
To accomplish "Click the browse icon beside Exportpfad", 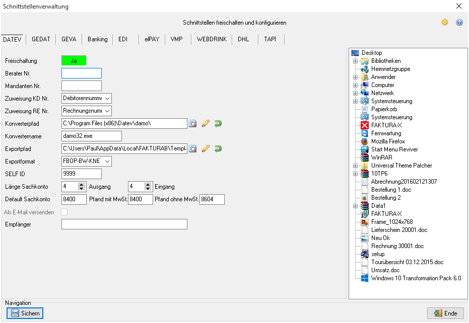I will click(x=193, y=148).
